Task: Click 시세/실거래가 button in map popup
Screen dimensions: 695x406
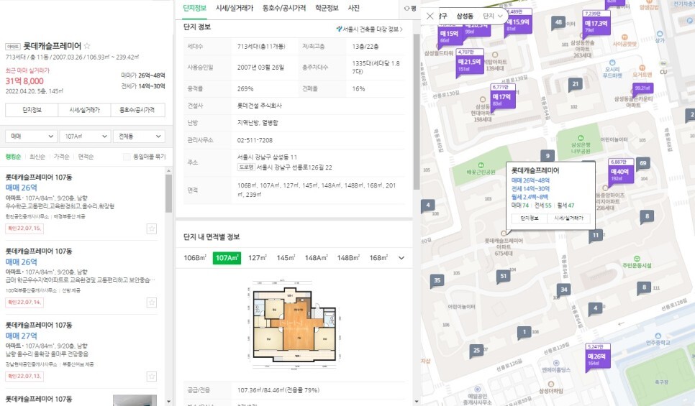Action: click(568, 218)
